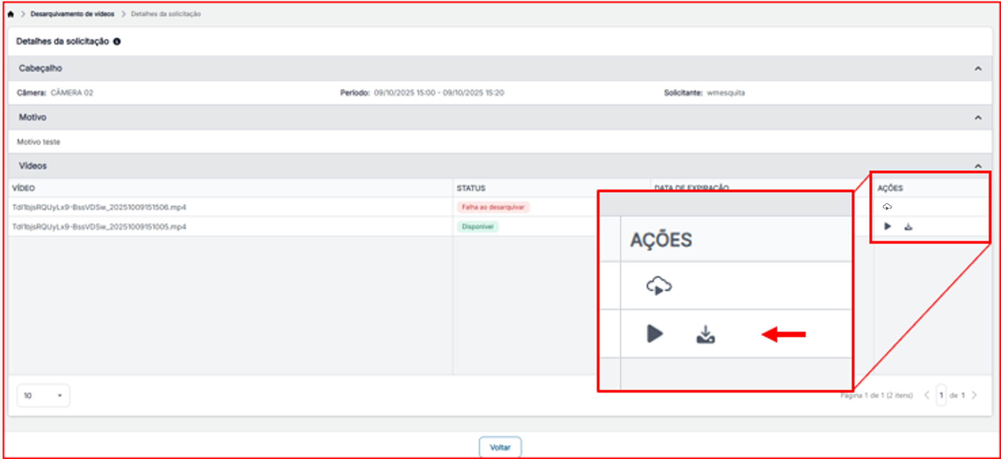Click the Motivo section header title

pyautogui.click(x=32, y=117)
